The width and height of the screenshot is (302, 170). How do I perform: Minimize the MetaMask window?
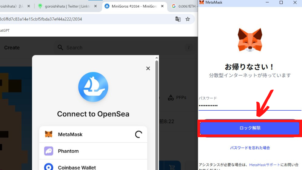click(267, 2)
